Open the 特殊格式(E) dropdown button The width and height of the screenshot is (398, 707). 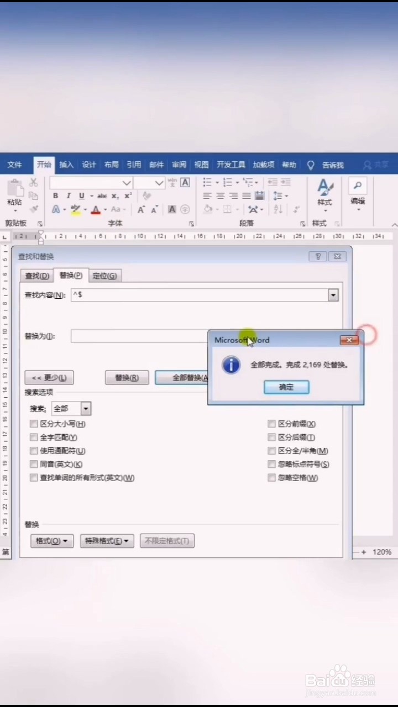coord(107,541)
